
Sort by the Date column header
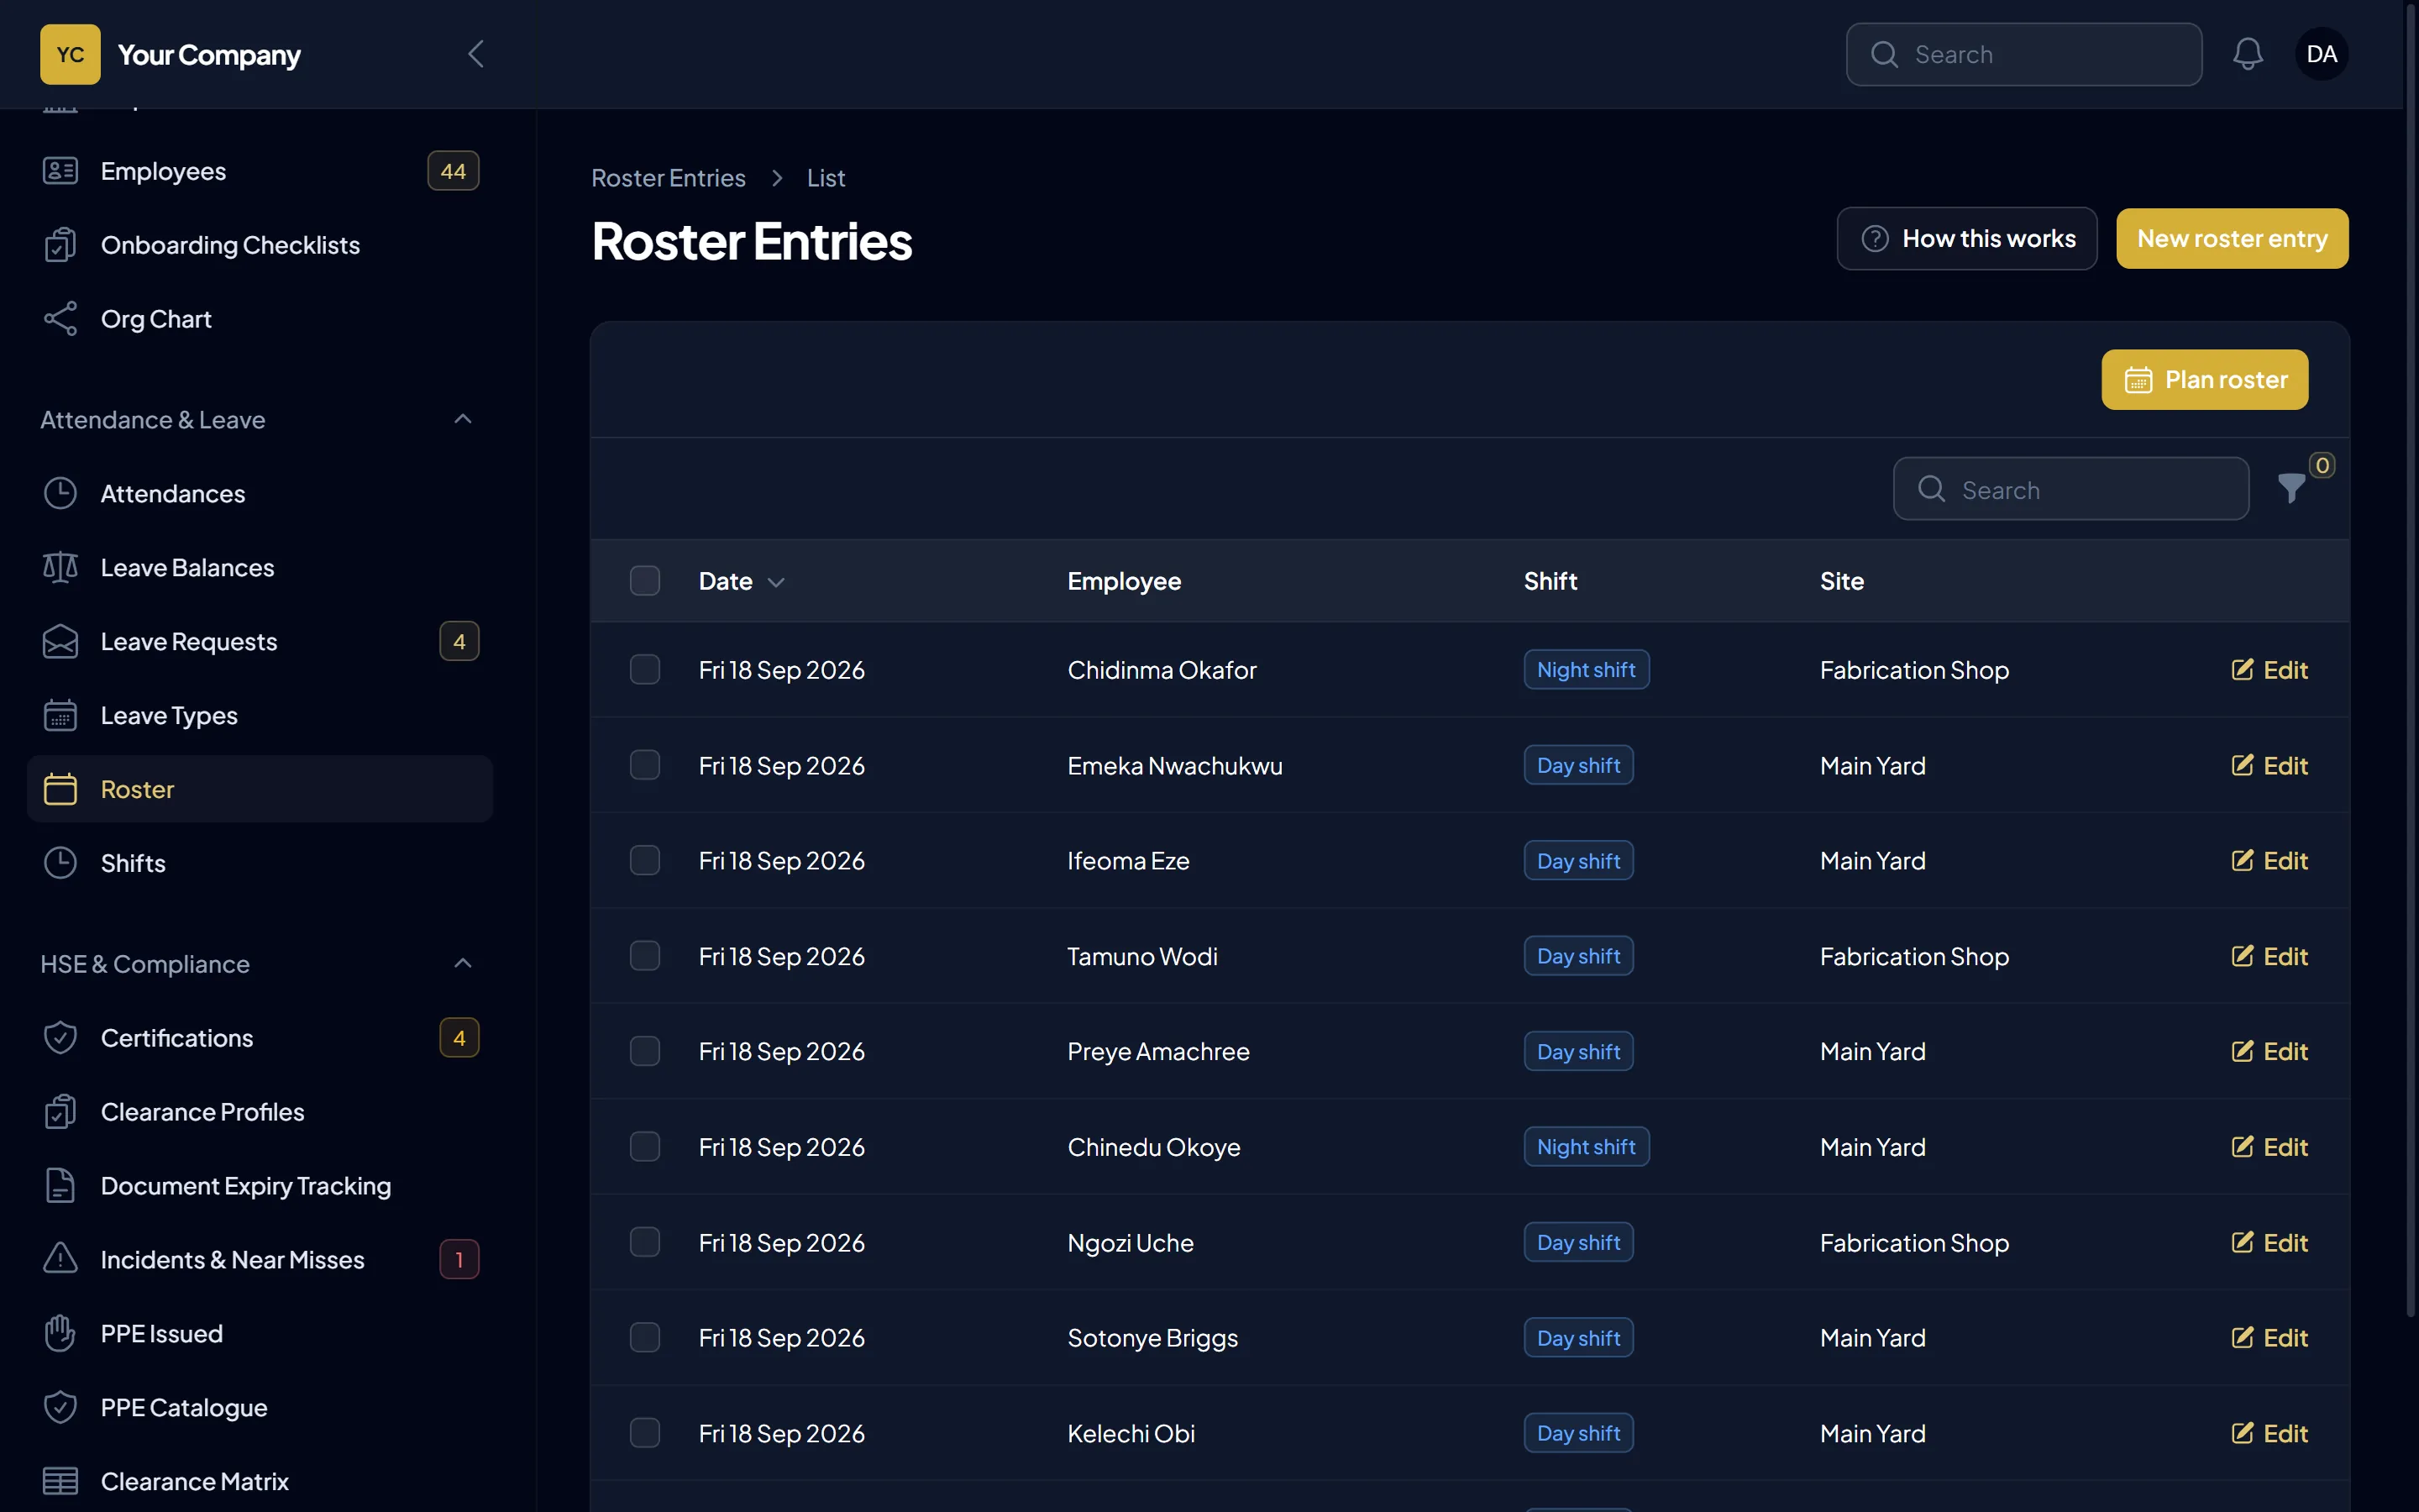coord(741,581)
